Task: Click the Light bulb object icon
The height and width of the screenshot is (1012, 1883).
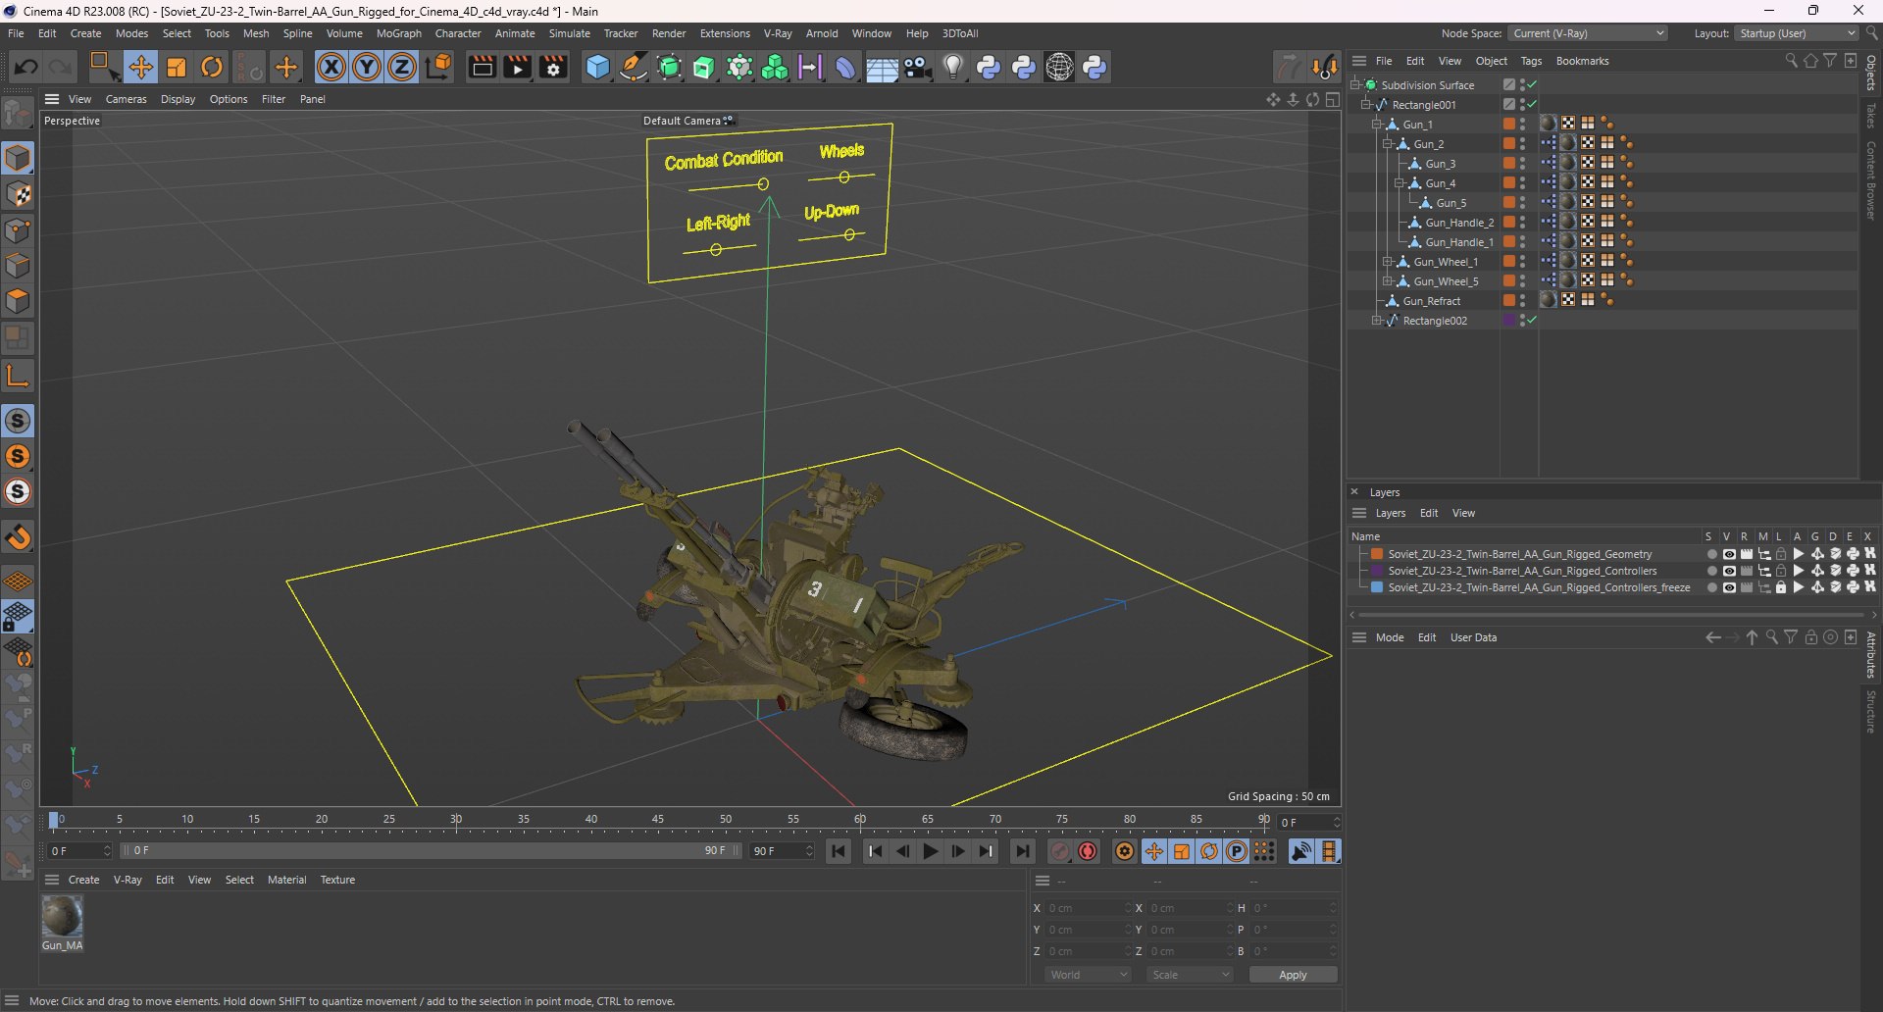Action: tap(952, 67)
